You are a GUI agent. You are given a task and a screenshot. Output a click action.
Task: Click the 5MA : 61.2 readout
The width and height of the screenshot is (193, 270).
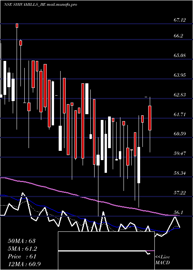click(x=22, y=249)
